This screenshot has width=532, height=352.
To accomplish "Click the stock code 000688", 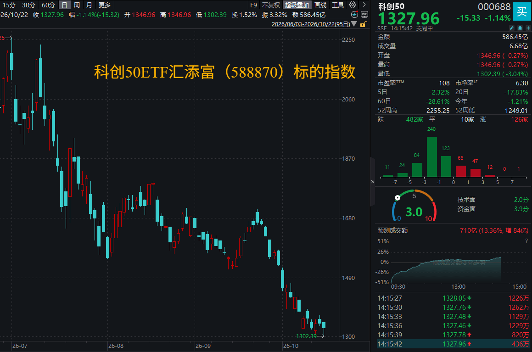I will point(494,7).
